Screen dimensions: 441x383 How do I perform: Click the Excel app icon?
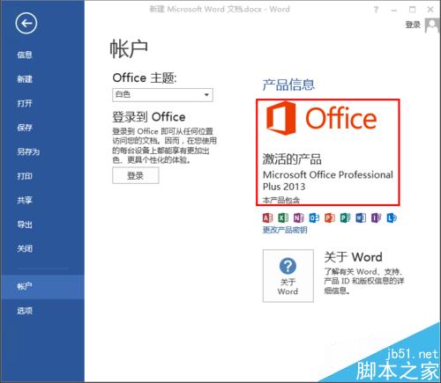tap(283, 217)
